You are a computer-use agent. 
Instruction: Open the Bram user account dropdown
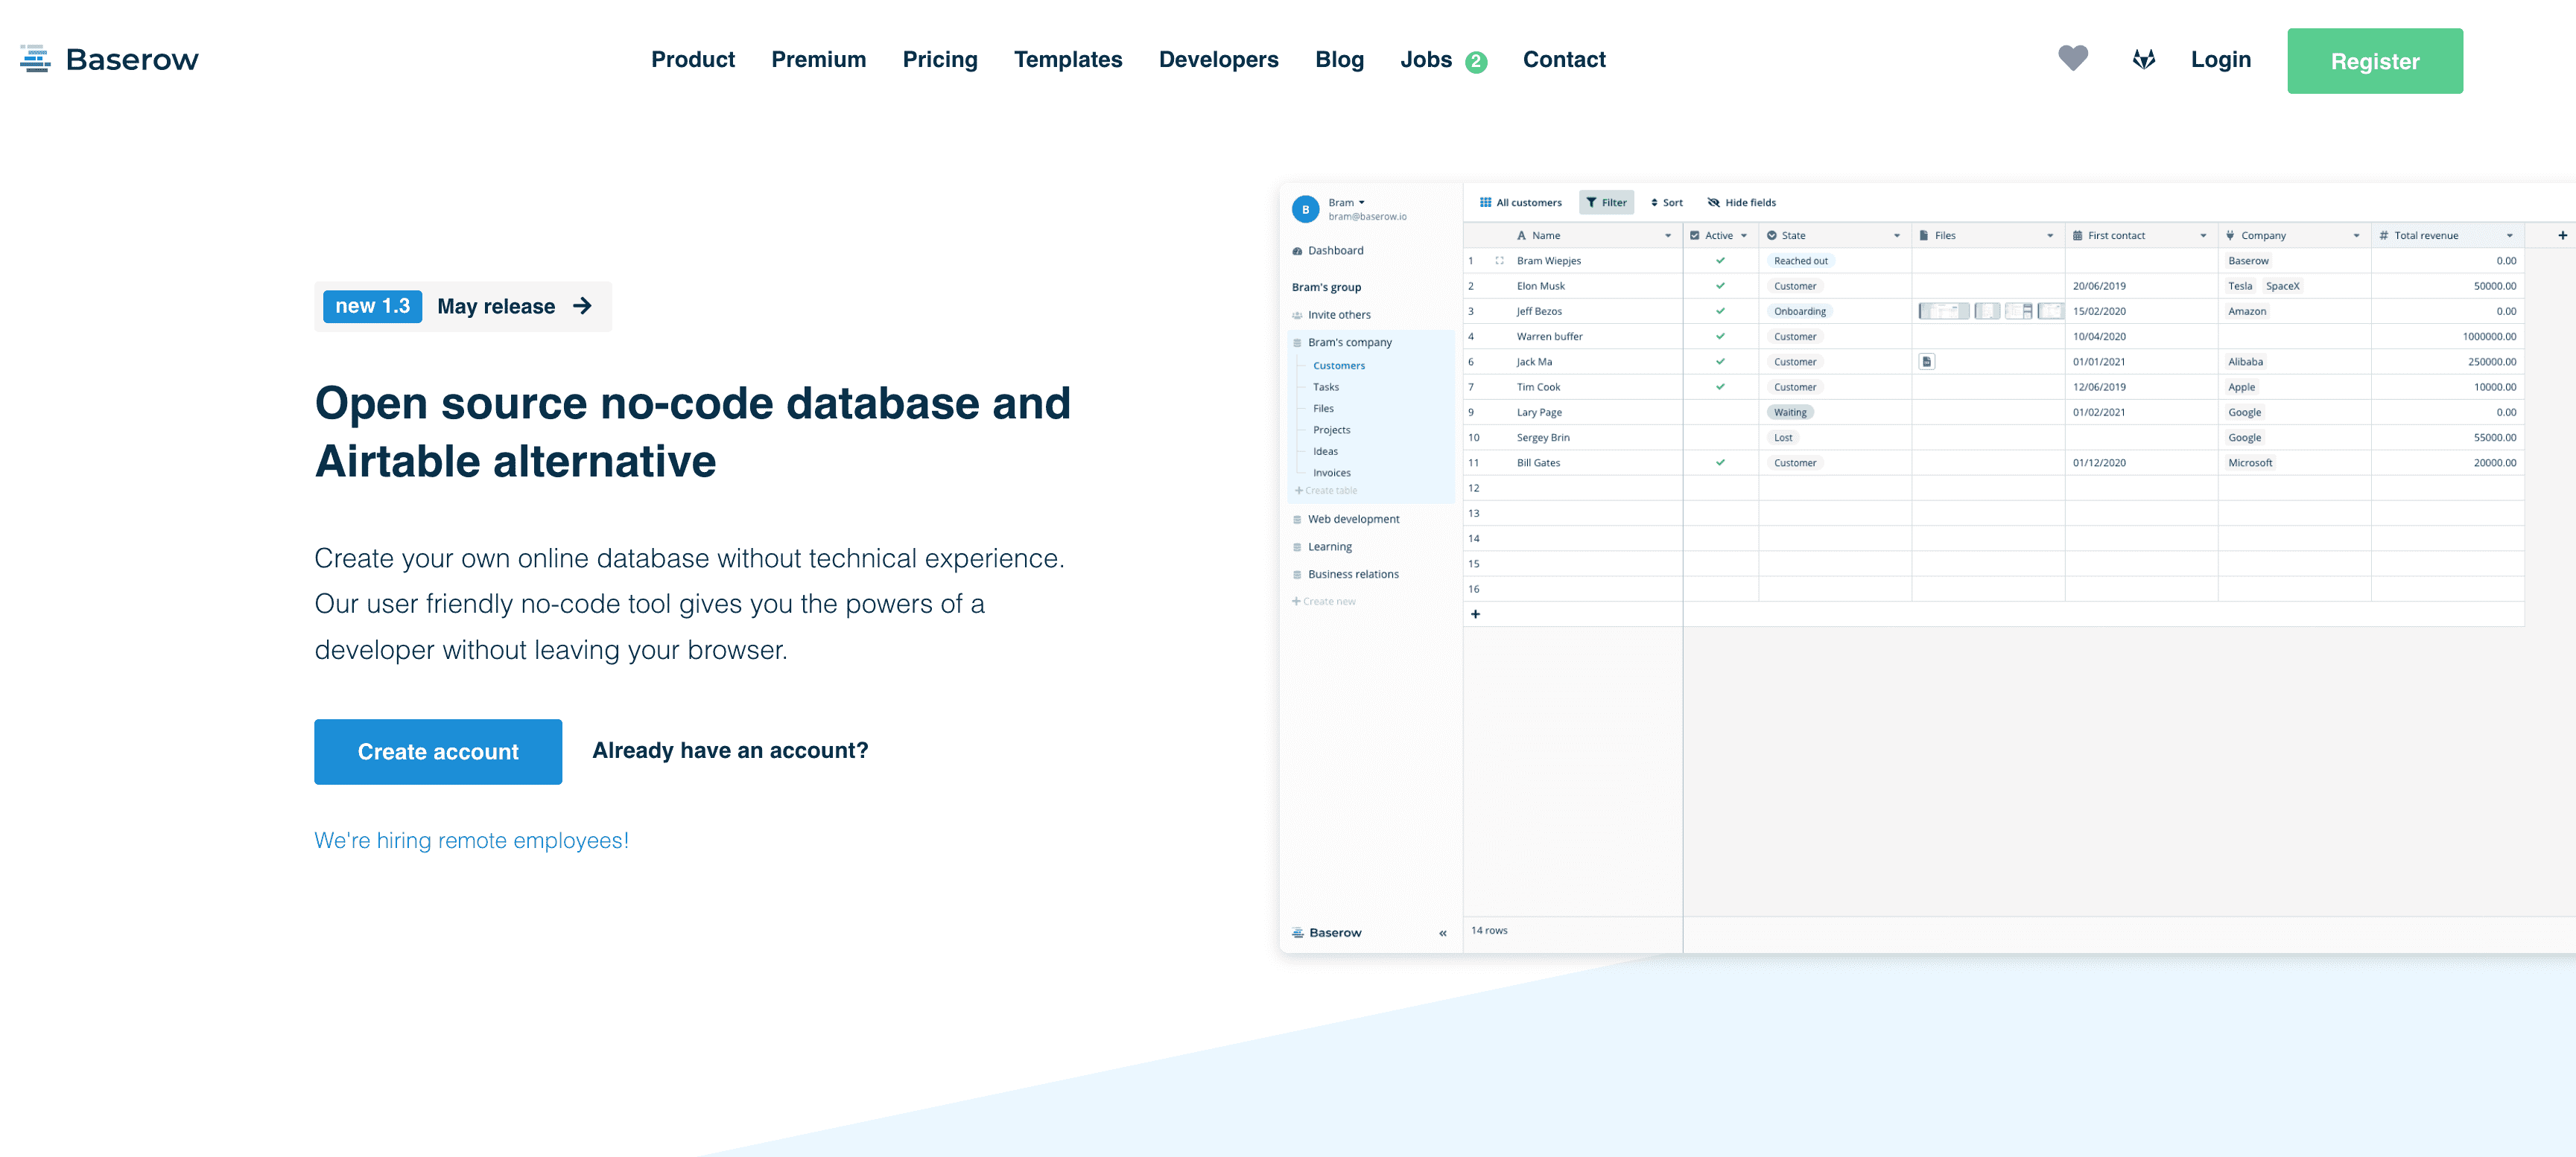pyautogui.click(x=1347, y=203)
